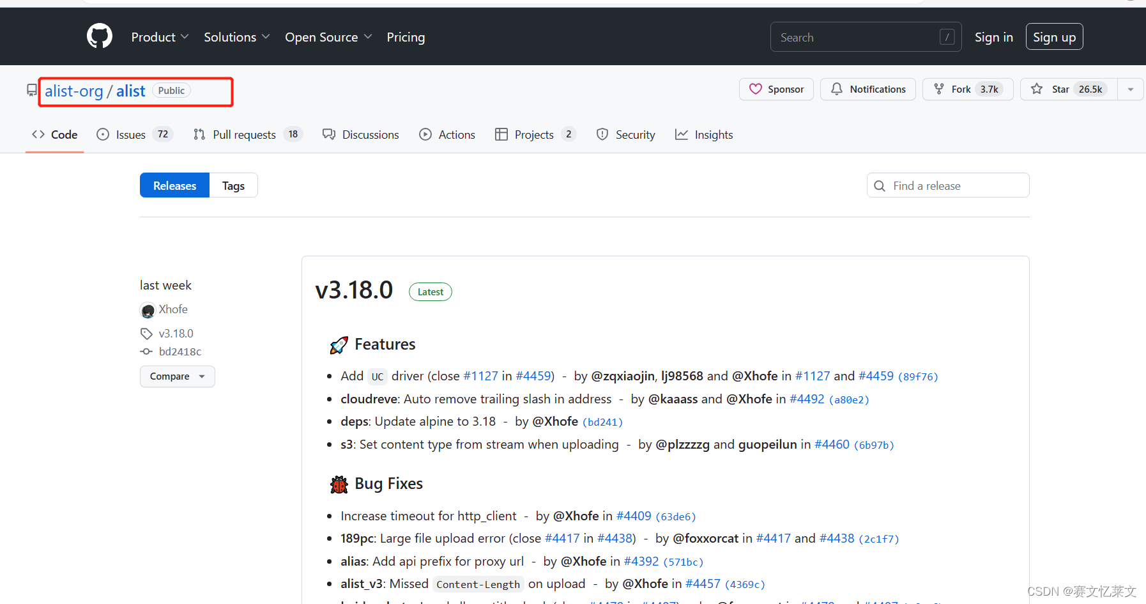Fork the repository
Screen dimensions: 1146x604
968,89
